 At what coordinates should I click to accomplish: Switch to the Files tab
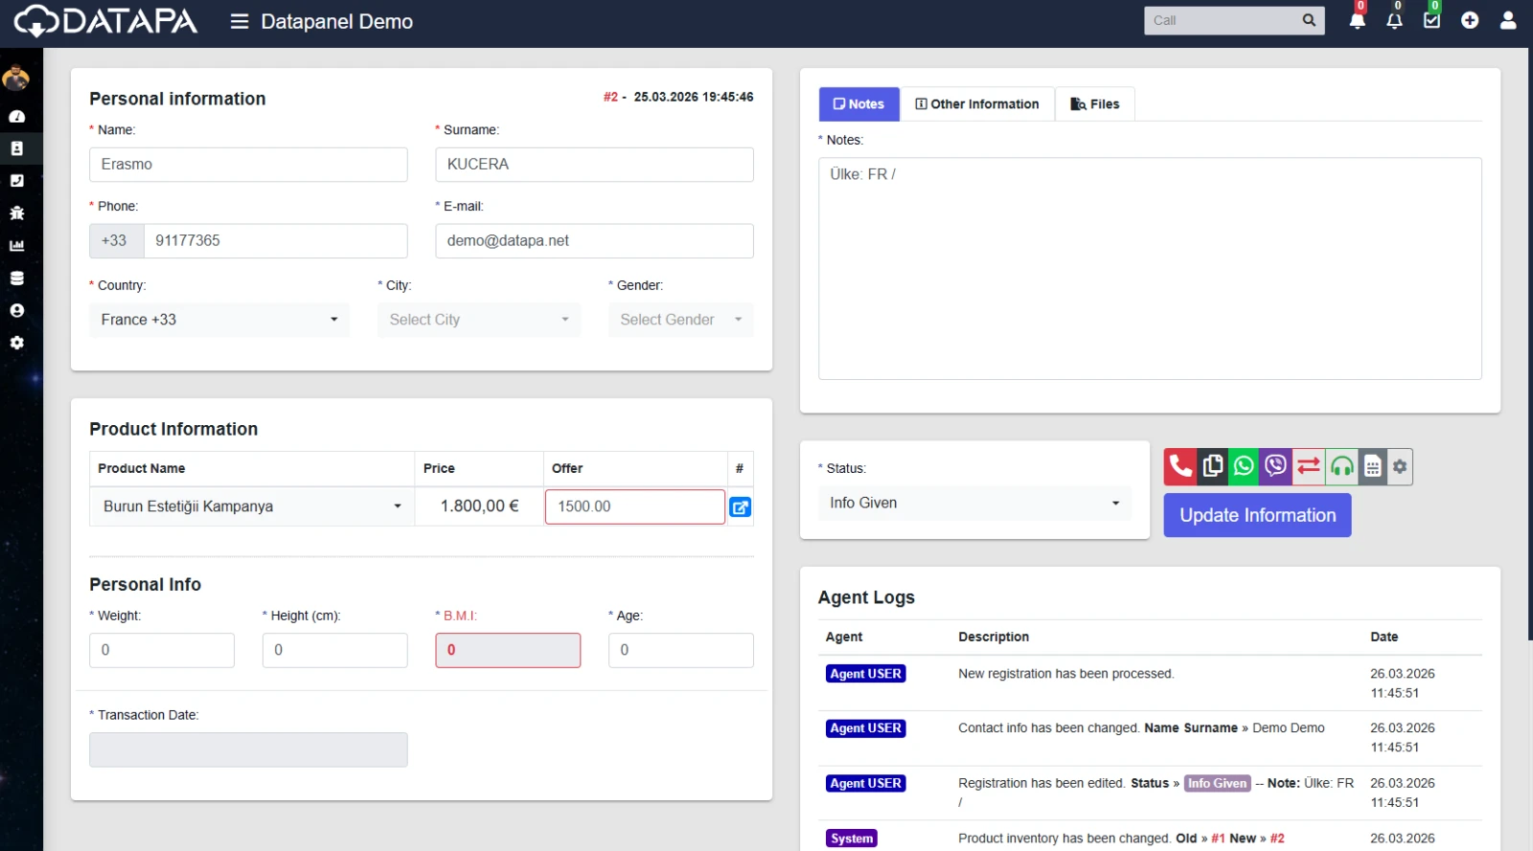(1094, 104)
